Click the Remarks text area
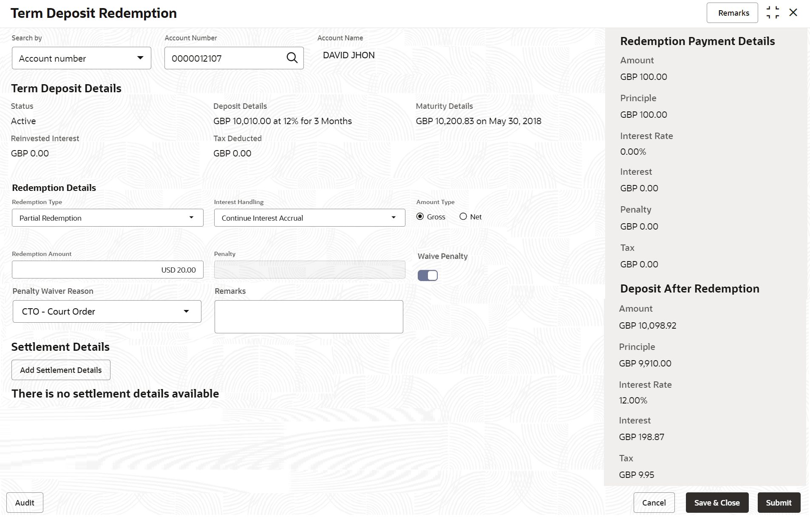810x520 pixels. (309, 317)
